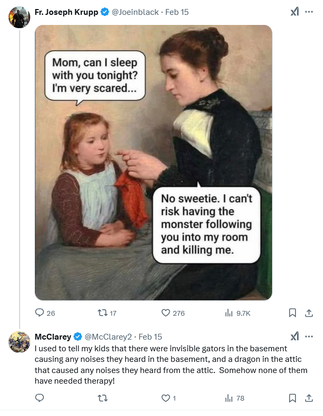Bookmark McClarey's reply
The width and height of the screenshot is (323, 416).
point(292,398)
